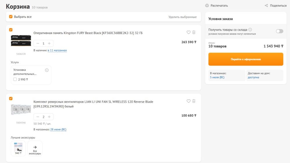Increase LIAN LI fan quantity with plus
Viewport: 290px width, 163px height.
tap(49, 117)
